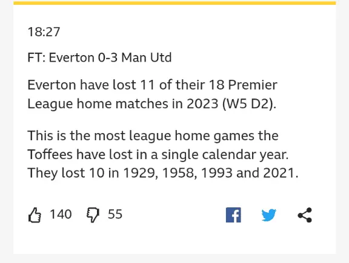Click the year 1993 in the text
Viewport: 349px width, 263px height.
point(217,173)
